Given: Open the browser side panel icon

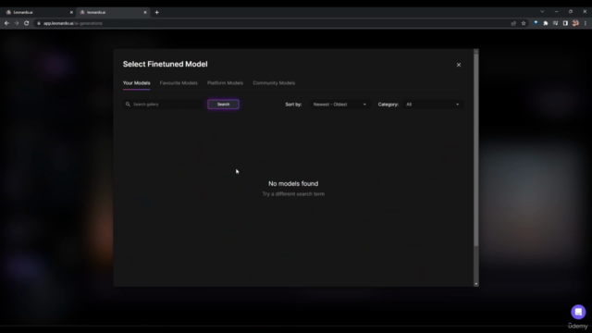Looking at the screenshot, I should pos(565,23).
